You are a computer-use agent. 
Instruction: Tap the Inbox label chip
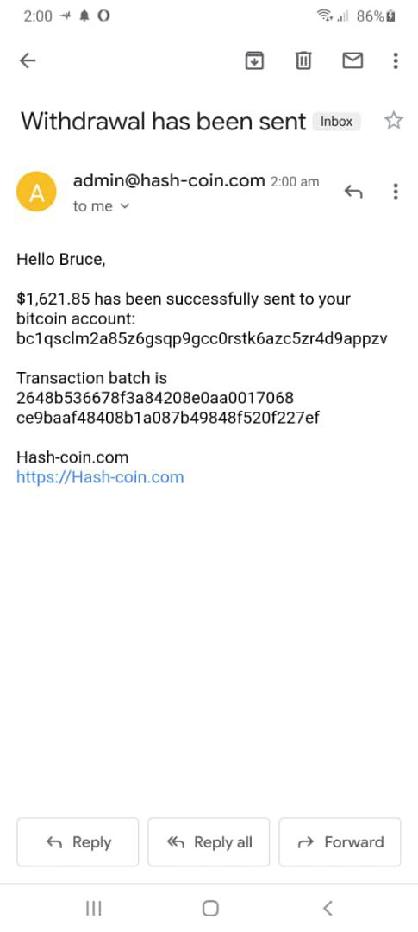[x=337, y=122]
